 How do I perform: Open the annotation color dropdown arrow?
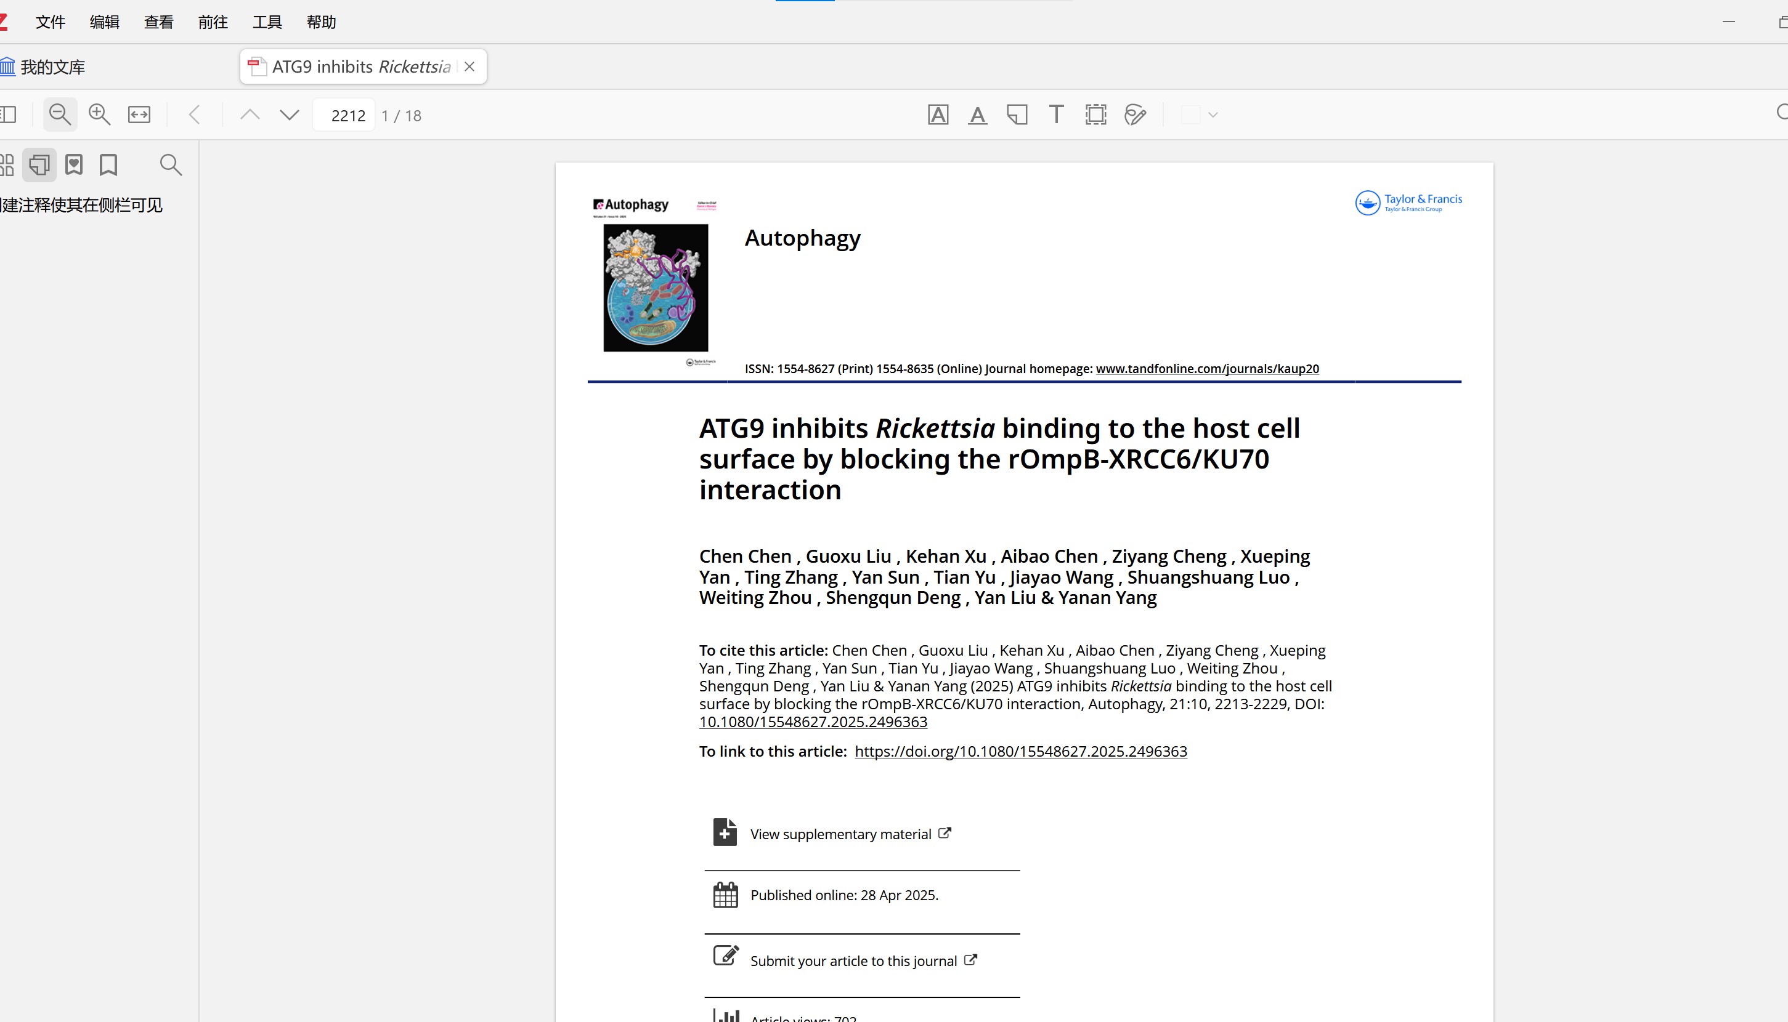point(1212,115)
